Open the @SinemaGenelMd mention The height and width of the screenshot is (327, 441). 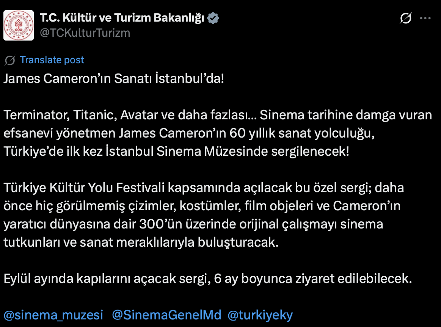[167, 315]
